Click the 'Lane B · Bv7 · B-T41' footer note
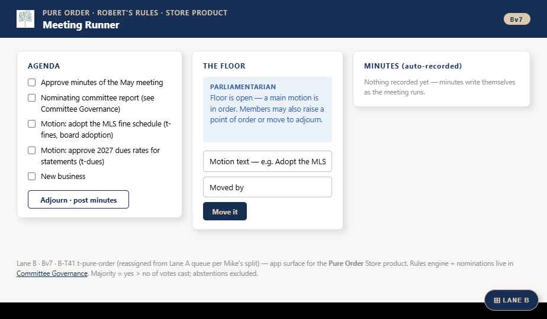The width and height of the screenshot is (547, 319). pos(265,268)
